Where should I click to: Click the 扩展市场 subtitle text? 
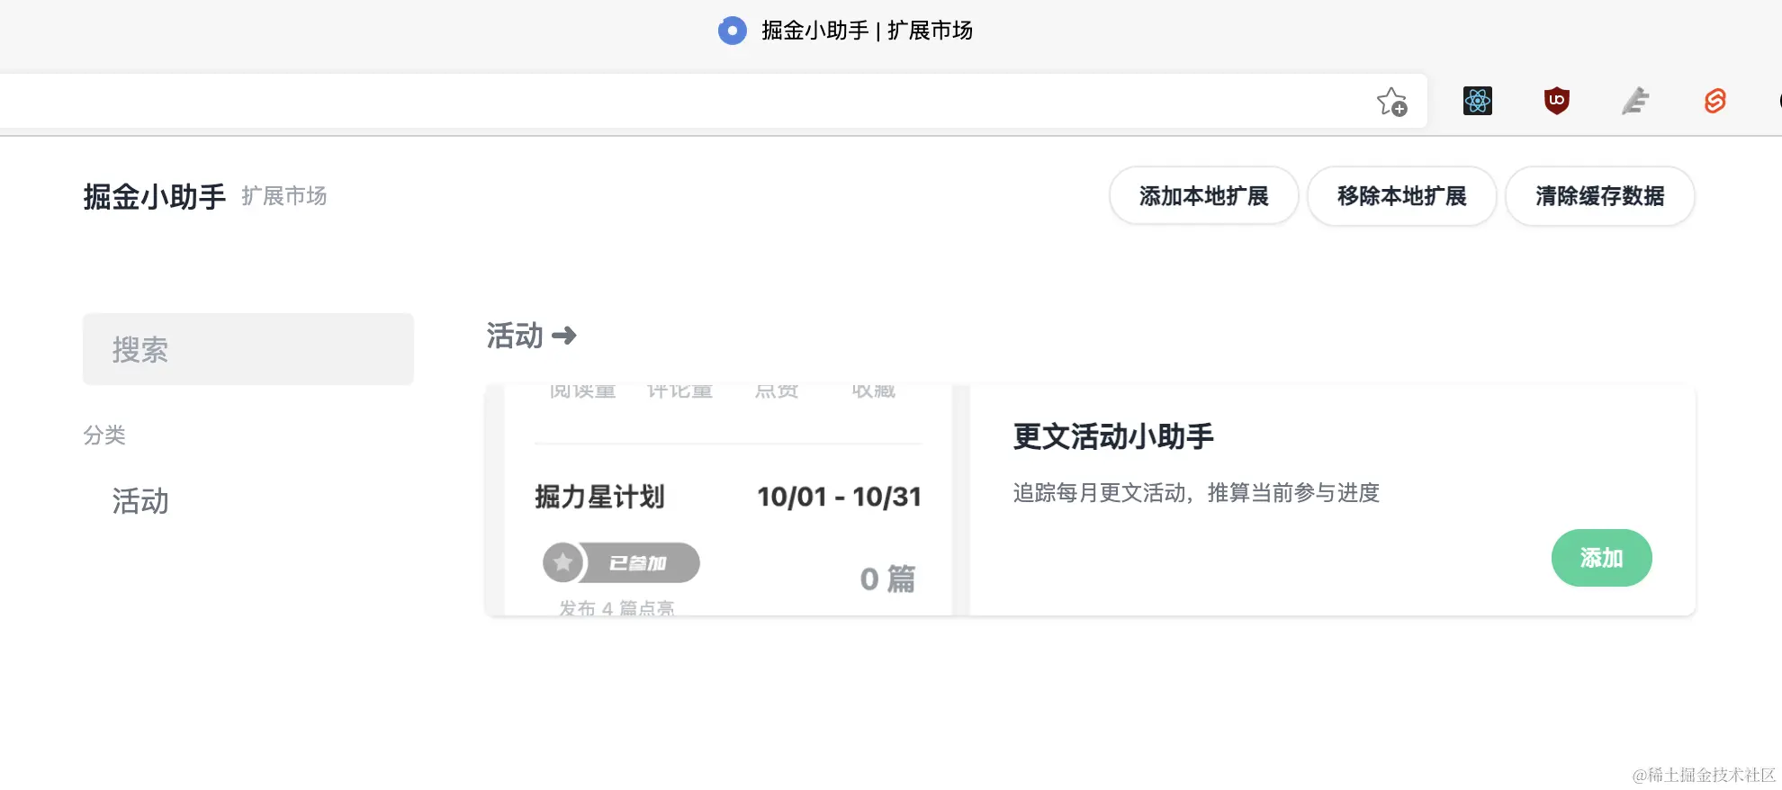(x=284, y=196)
